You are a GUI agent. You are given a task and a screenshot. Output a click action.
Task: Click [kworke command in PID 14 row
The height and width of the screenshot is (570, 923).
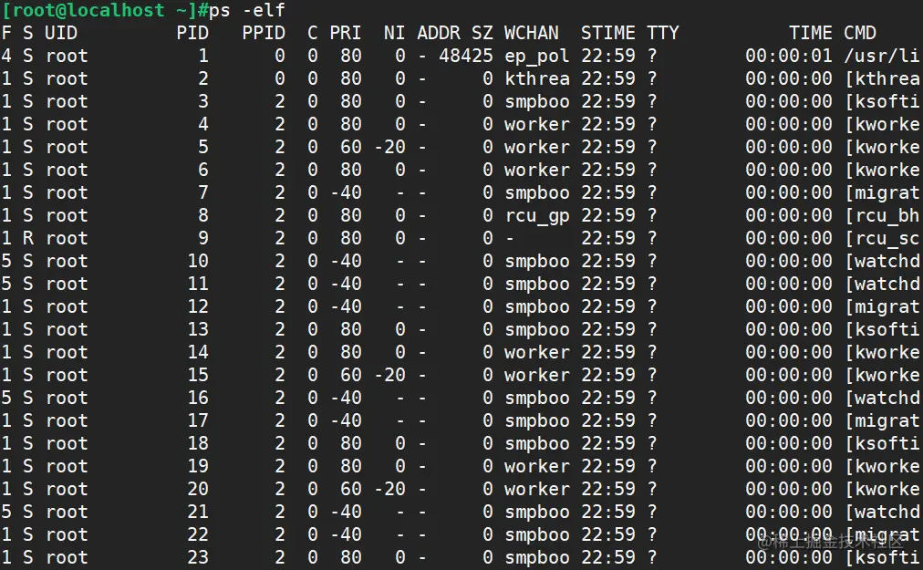coord(882,352)
